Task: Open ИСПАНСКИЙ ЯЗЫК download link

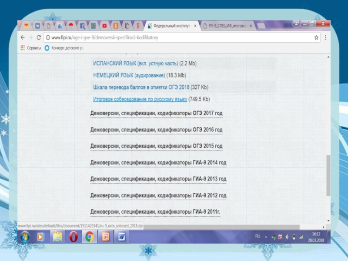Action: [136, 64]
